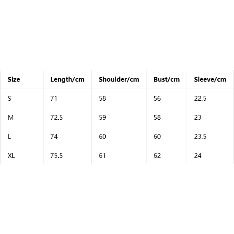This screenshot has width=234, height=234.
Task: Click the Length/cm column header
Action: click(x=67, y=79)
